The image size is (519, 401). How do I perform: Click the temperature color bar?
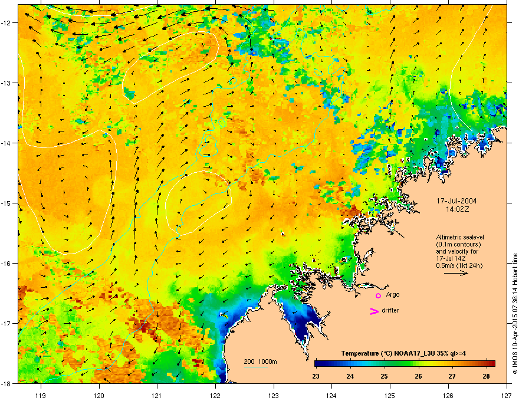tap(405, 363)
